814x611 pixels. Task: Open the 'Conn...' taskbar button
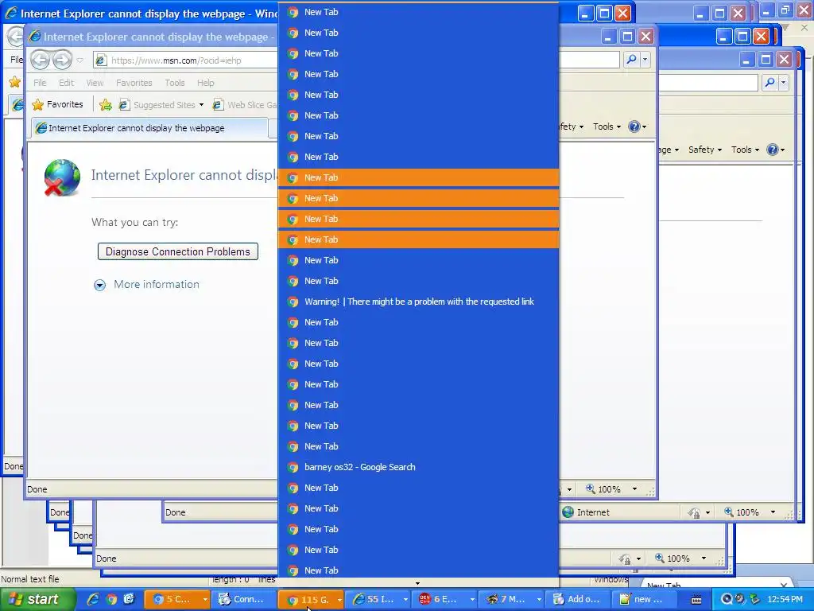click(244, 599)
